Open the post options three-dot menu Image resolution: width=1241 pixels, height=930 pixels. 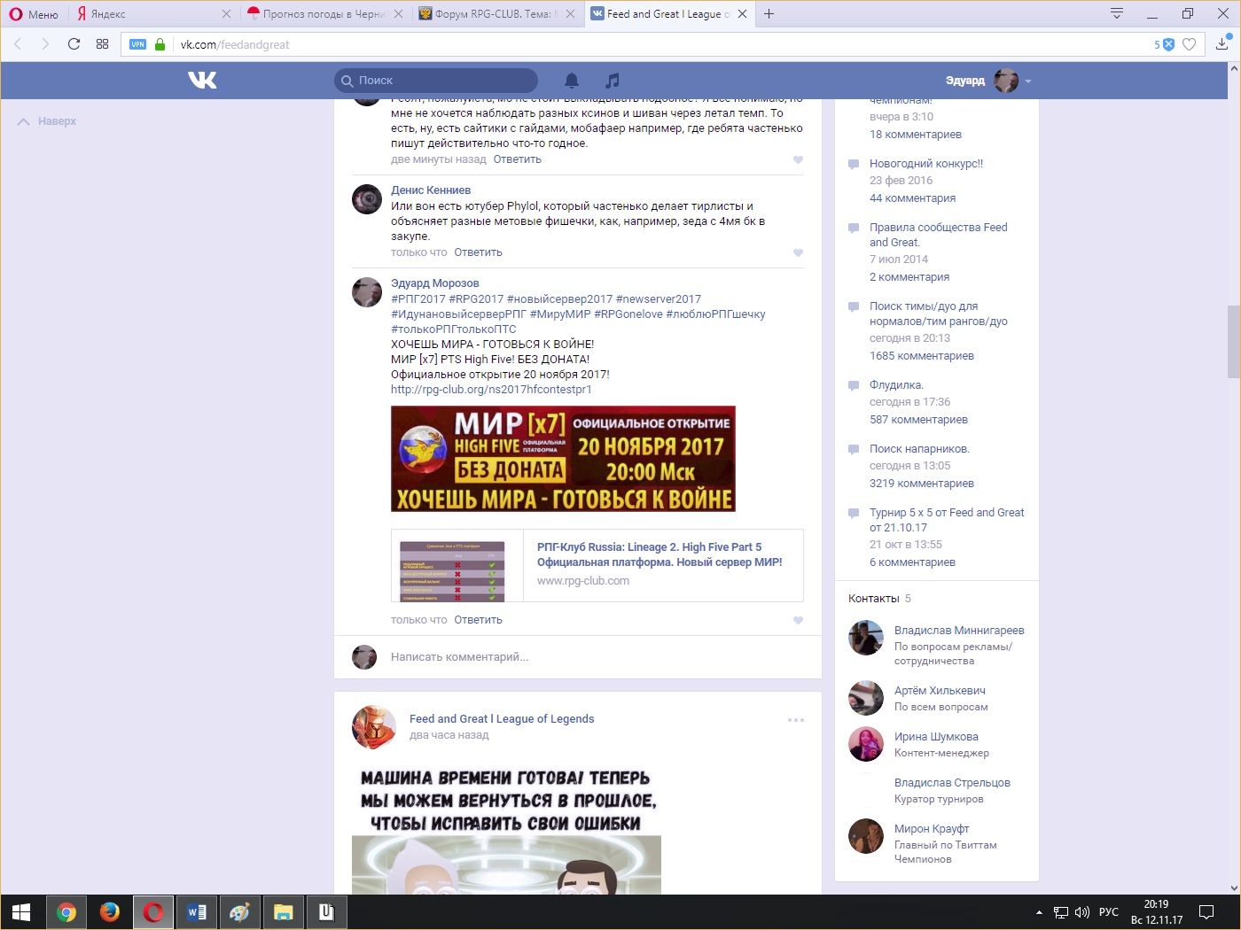click(x=796, y=720)
